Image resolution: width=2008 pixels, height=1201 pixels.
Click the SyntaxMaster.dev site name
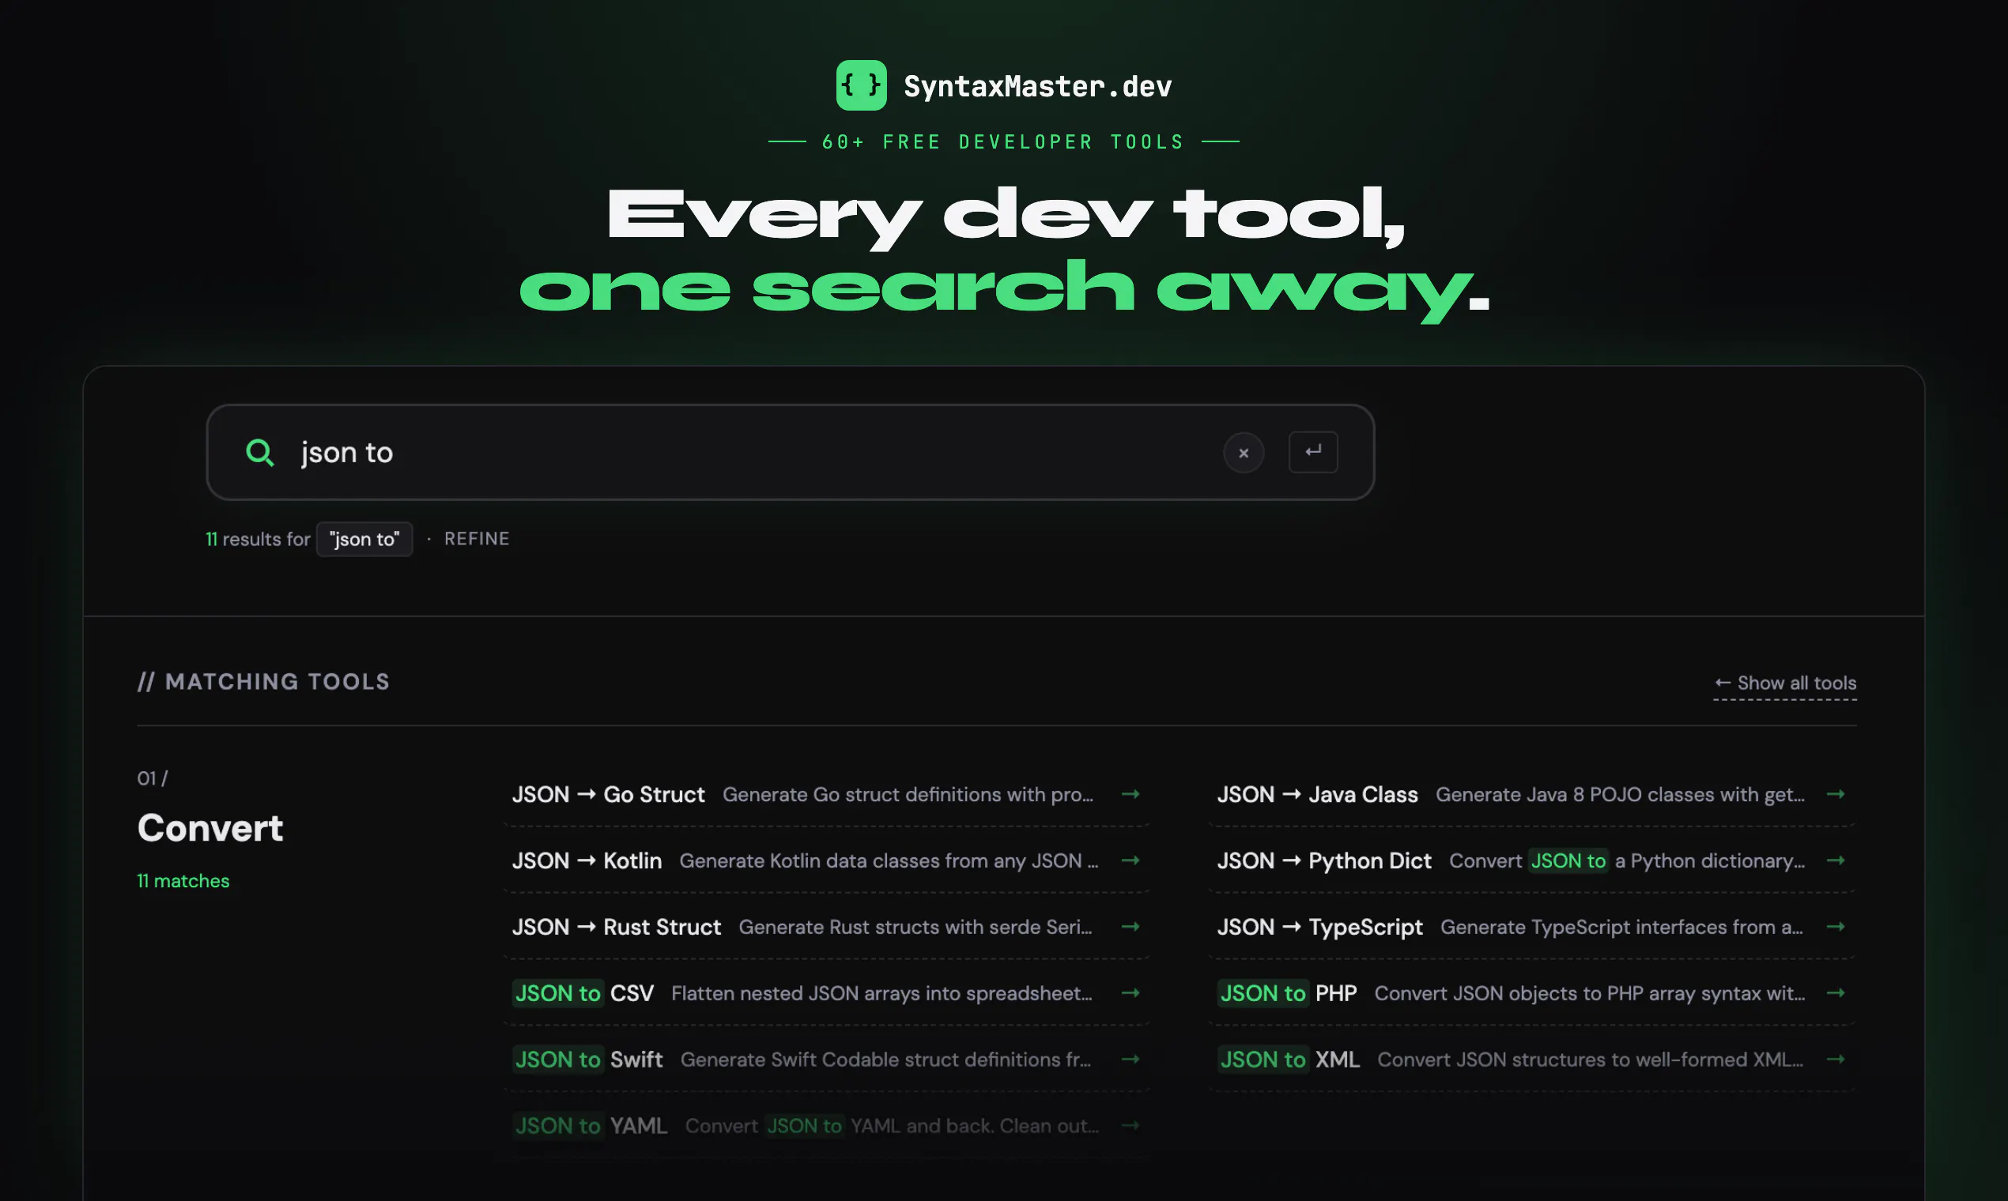[1037, 86]
